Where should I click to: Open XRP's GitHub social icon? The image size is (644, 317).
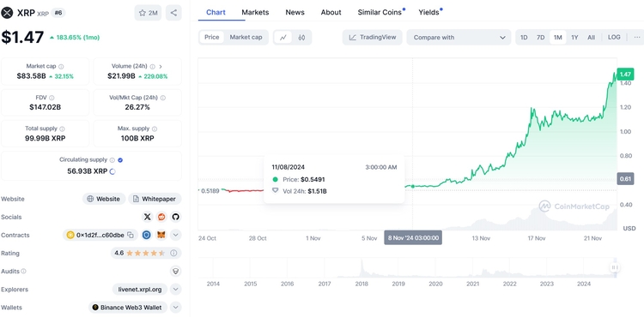point(176,217)
